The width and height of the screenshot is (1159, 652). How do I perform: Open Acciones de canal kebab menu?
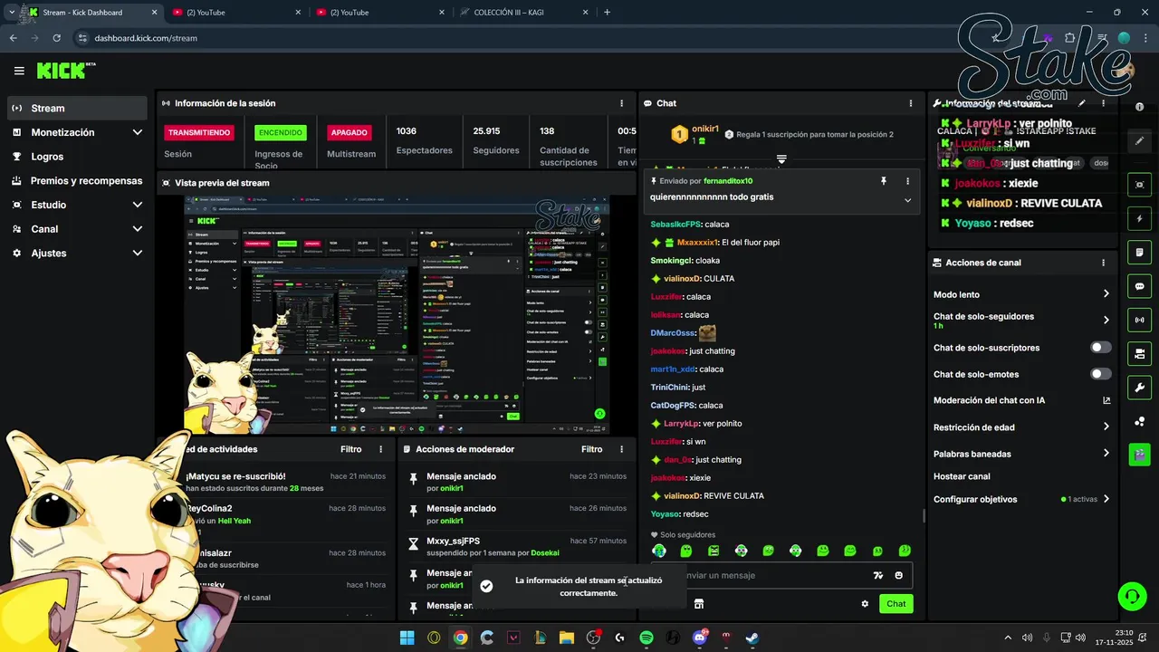tap(1103, 263)
